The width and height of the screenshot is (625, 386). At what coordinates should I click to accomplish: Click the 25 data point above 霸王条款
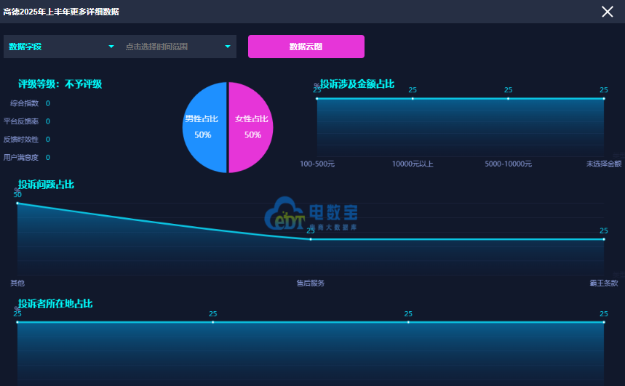pyautogui.click(x=604, y=239)
